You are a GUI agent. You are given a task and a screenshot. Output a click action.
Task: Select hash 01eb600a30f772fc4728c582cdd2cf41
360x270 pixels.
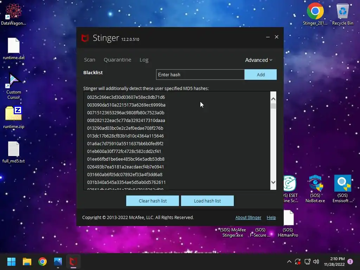(124, 151)
